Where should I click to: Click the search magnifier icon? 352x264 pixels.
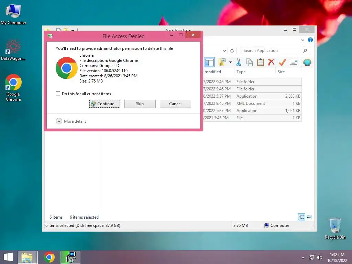[305, 51]
